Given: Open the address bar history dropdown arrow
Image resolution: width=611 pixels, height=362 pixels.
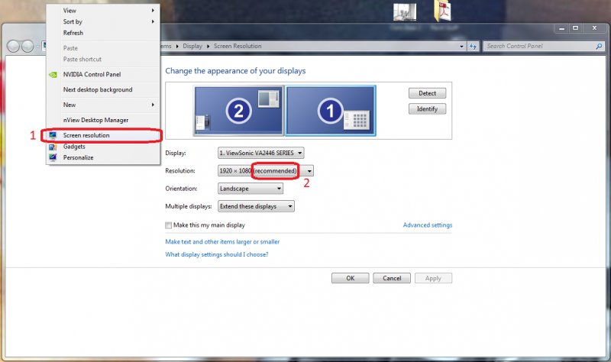Looking at the screenshot, I should click(462, 46).
